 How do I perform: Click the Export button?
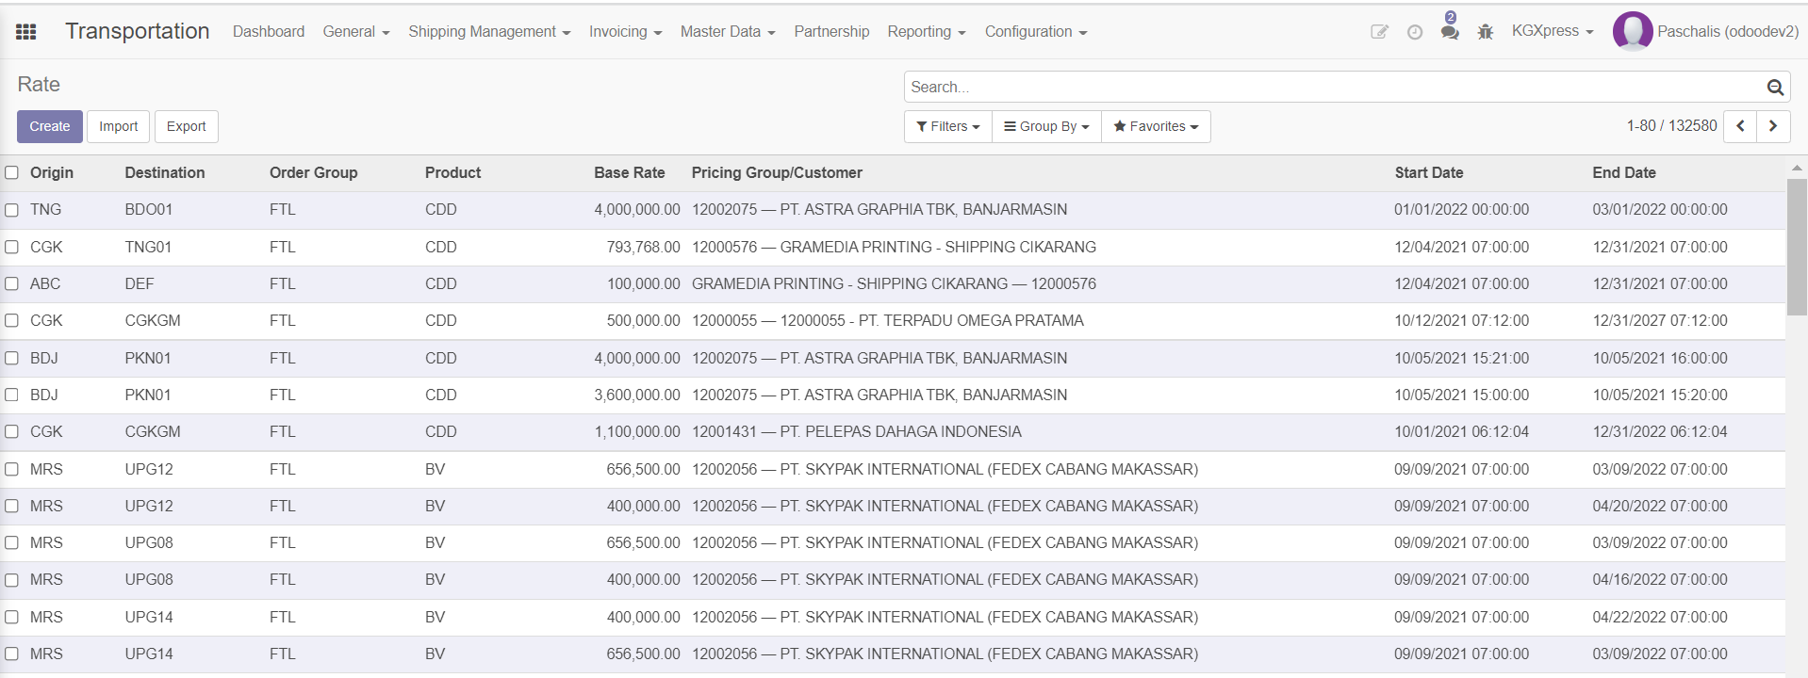[187, 126]
